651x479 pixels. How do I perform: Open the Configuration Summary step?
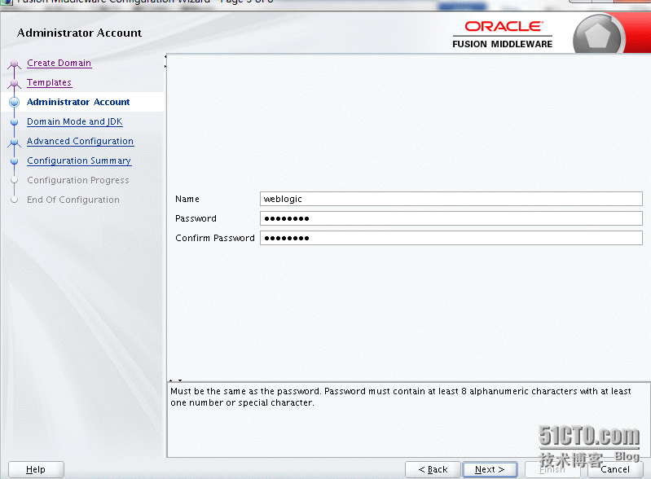tap(79, 160)
